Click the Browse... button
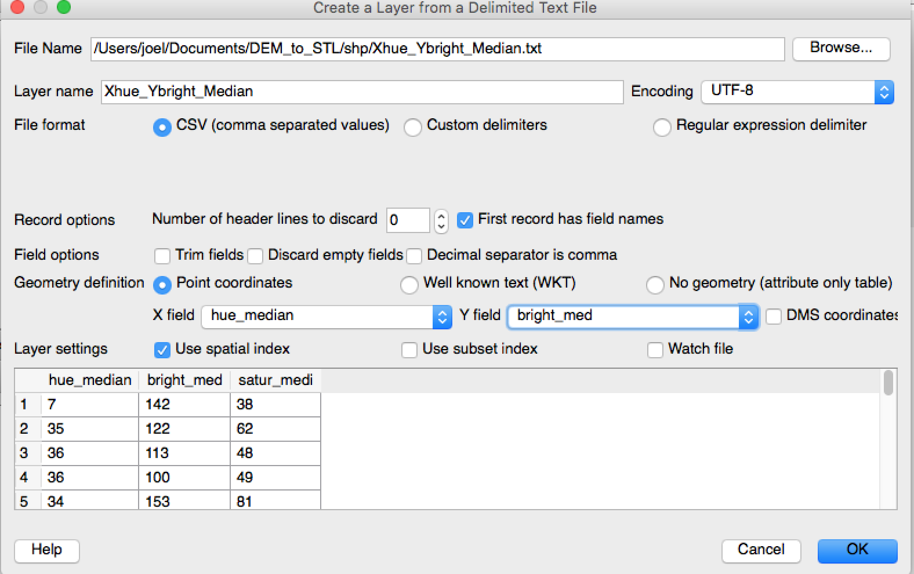 pyautogui.click(x=841, y=48)
